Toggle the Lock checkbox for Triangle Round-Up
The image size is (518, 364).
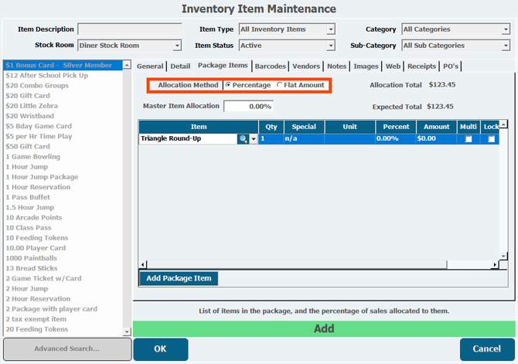tap(492, 139)
